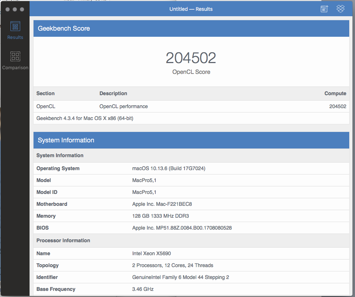Image resolution: width=355 pixels, height=297 pixels.
Task: Minimize the window using the middle button
Action: coord(15,9)
